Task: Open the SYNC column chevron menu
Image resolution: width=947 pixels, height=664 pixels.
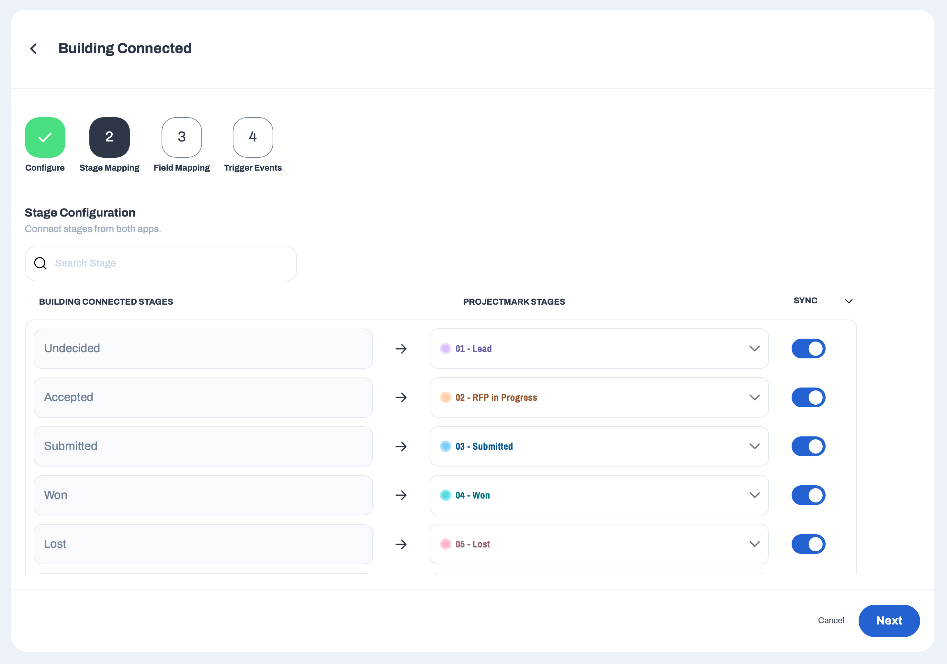Action: 849,301
